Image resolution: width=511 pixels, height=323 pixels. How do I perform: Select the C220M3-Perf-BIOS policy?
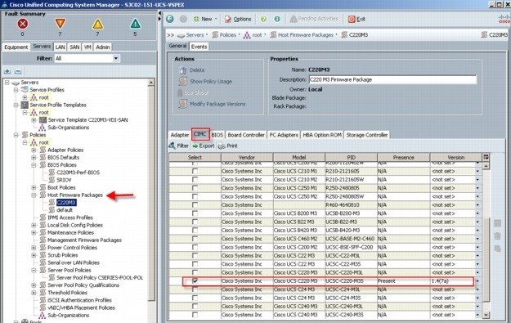pyautogui.click(x=78, y=173)
